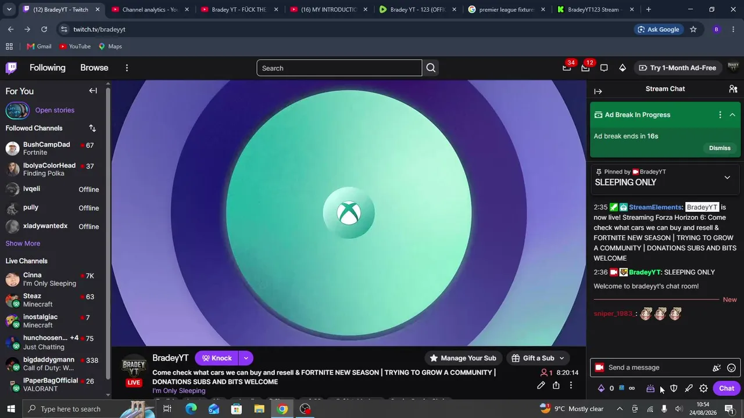
Task: Open the Windows Start menu
Action: [11, 409]
